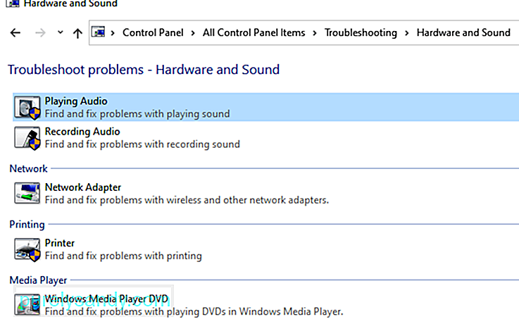
Task: Go up one folder level
Action: pyautogui.click(x=77, y=33)
